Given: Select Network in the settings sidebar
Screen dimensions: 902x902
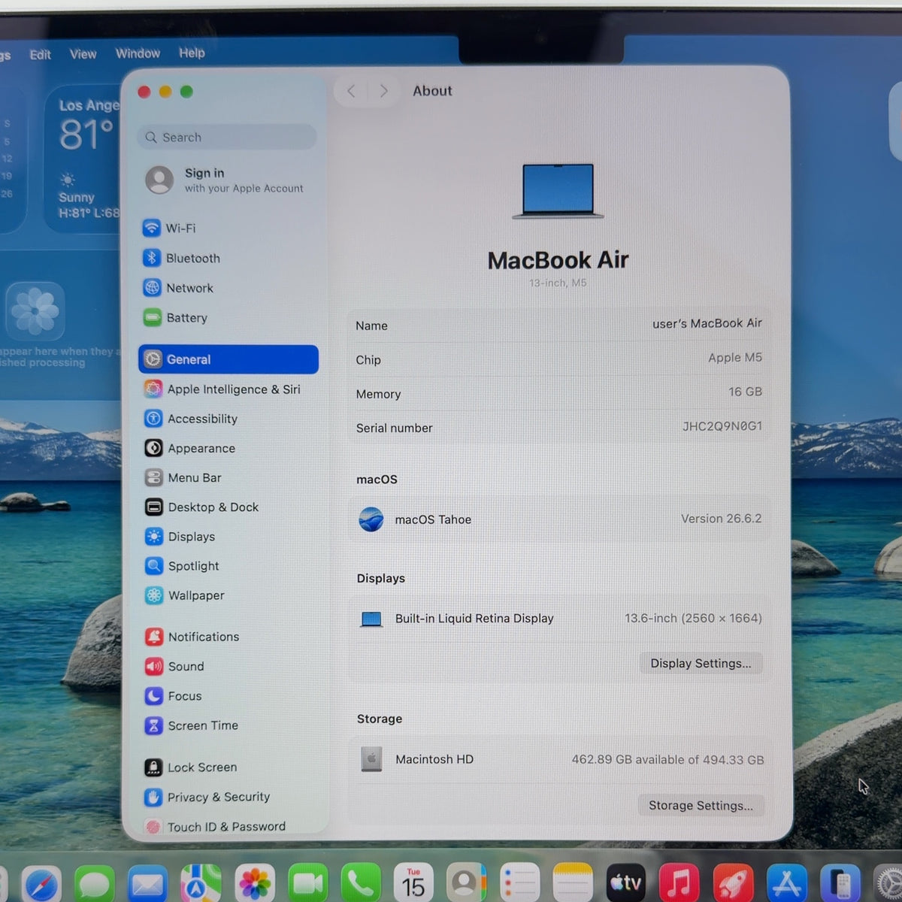Looking at the screenshot, I should tap(228, 288).
